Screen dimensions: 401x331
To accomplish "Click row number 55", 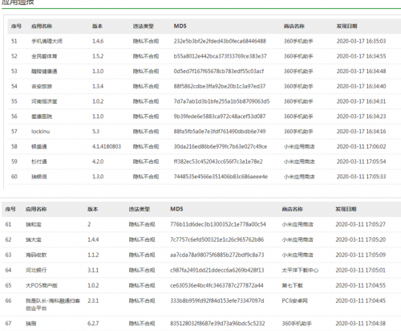I will pos(14,101).
